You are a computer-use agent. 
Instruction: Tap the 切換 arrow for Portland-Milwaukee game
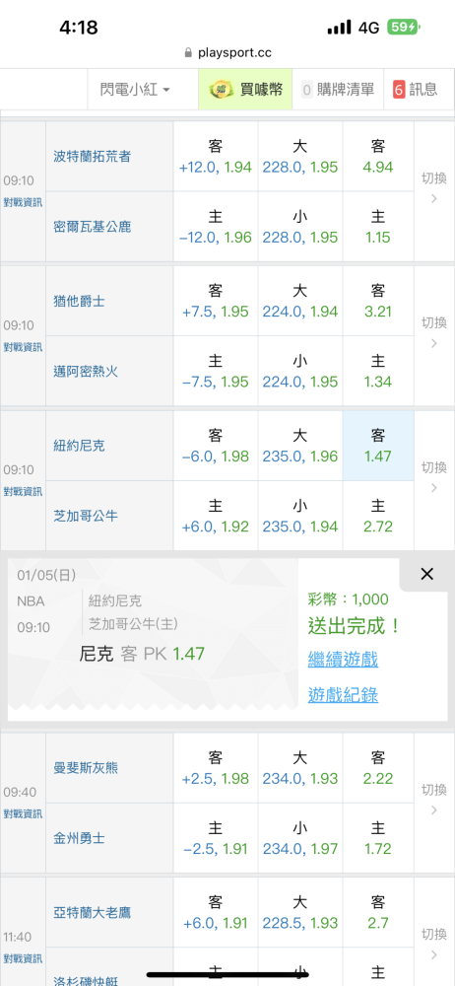tap(434, 199)
